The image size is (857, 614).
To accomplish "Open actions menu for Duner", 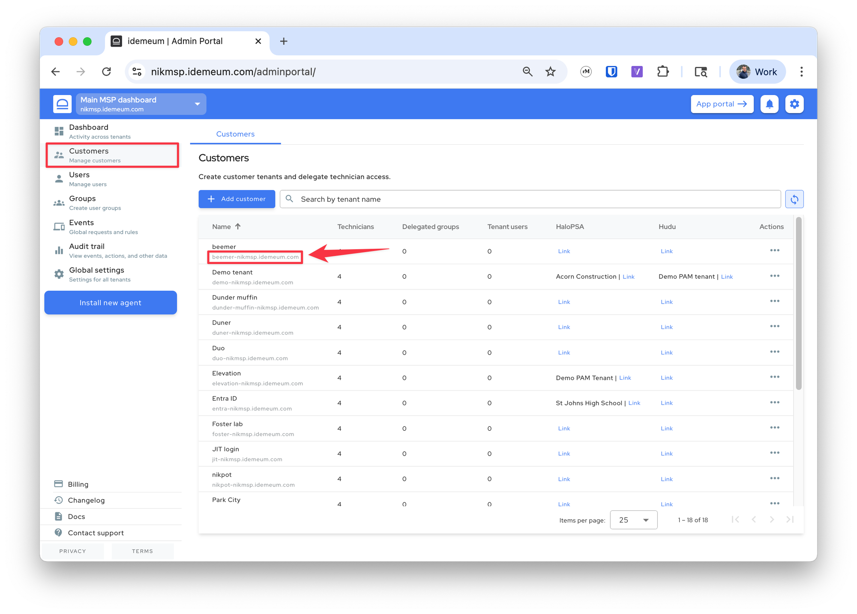I will coord(774,326).
